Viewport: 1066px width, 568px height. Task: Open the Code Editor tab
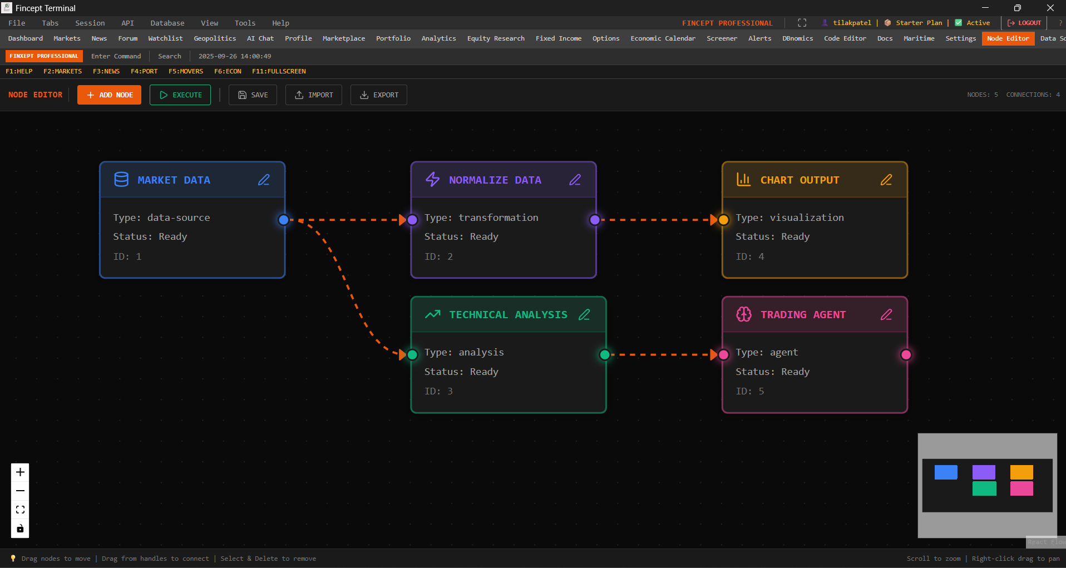[845, 38]
